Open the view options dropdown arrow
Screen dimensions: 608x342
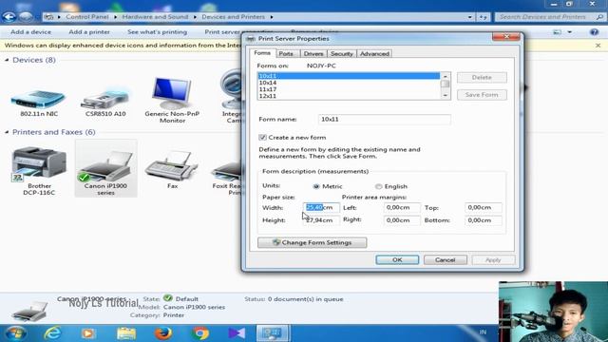click(570, 32)
